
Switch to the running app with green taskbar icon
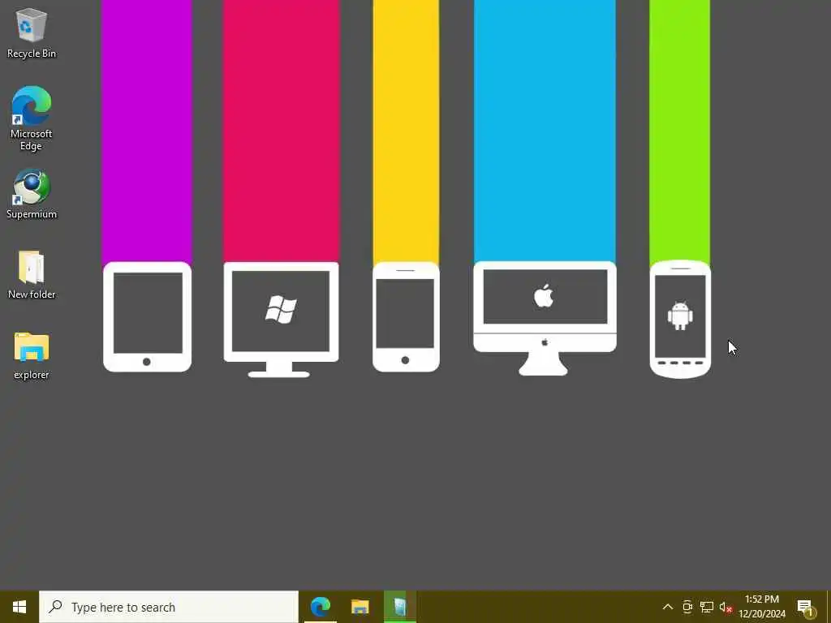click(399, 607)
